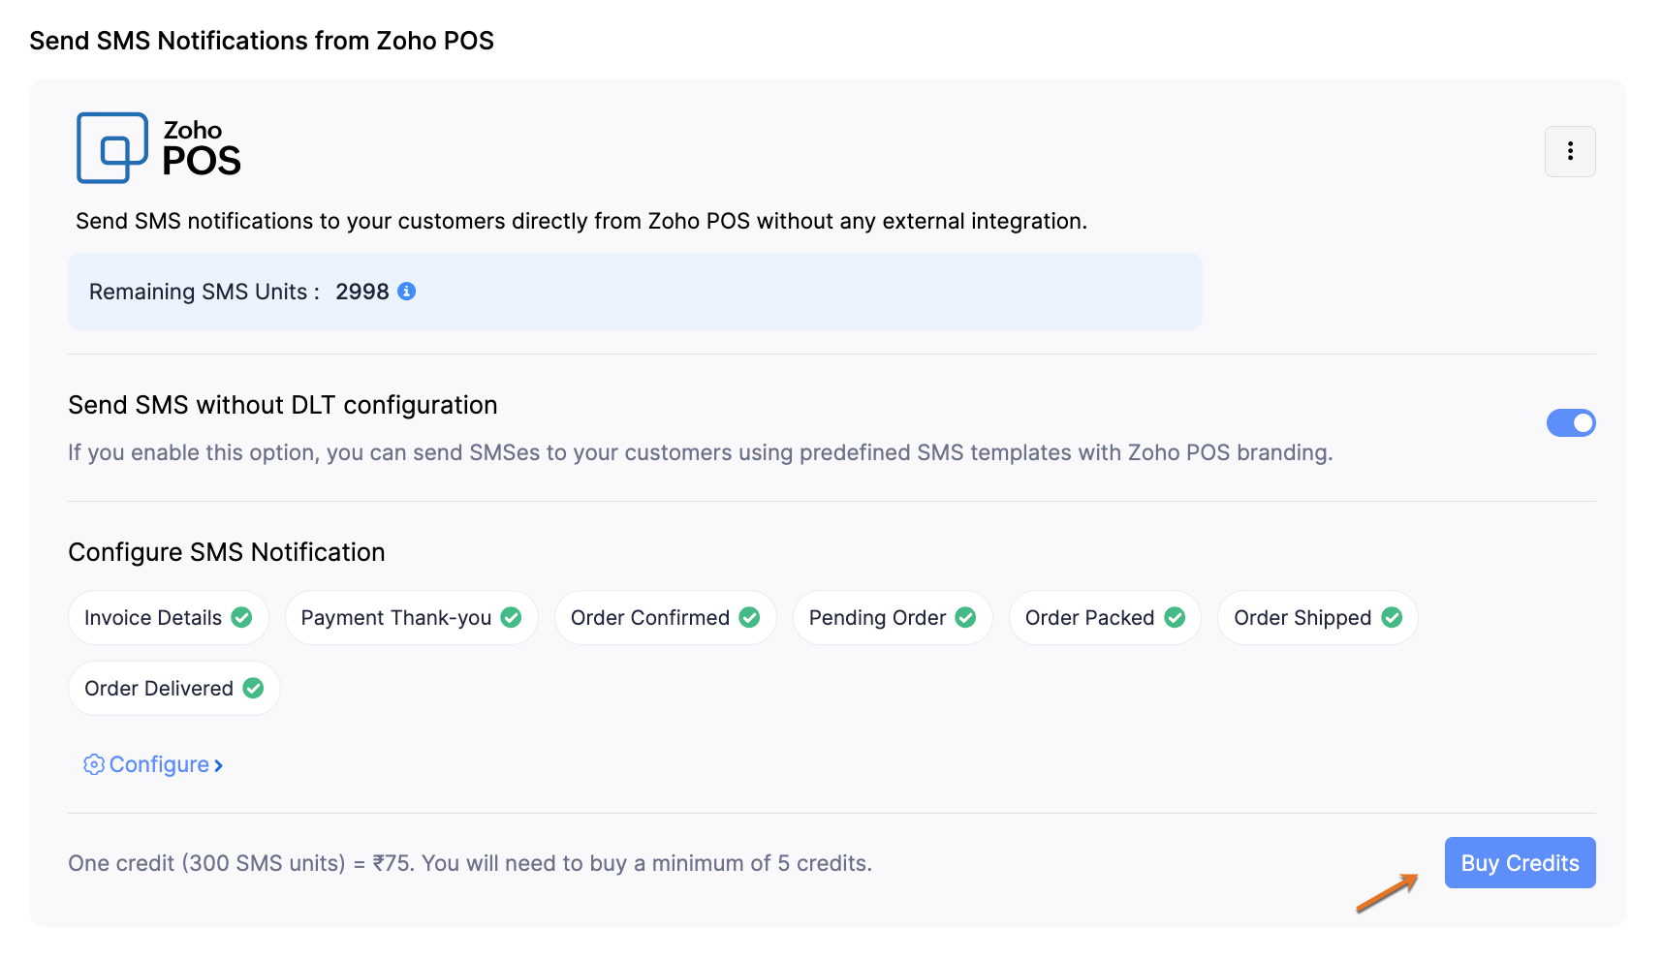The height and width of the screenshot is (959, 1663).
Task: Select the Invoice Details notification chip
Action: [x=153, y=618]
